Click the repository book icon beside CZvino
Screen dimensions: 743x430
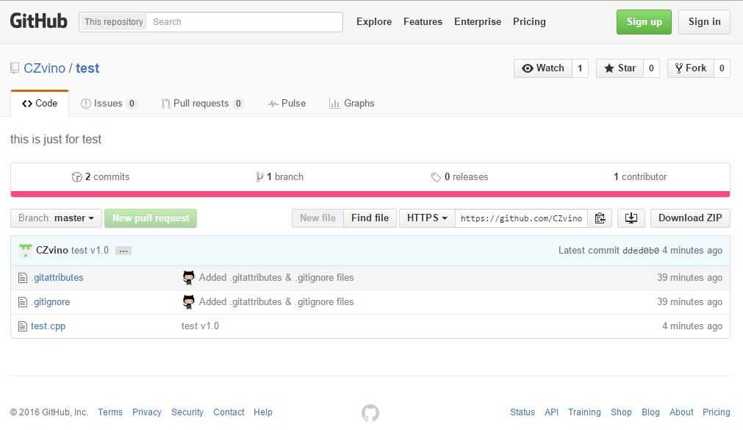(15, 68)
